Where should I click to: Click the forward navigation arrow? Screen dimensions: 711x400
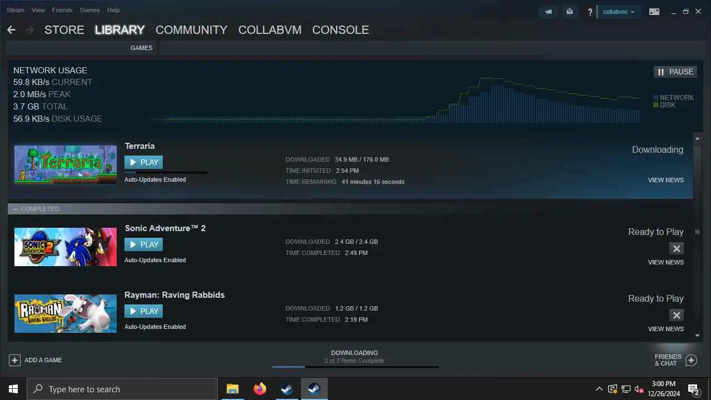click(29, 30)
